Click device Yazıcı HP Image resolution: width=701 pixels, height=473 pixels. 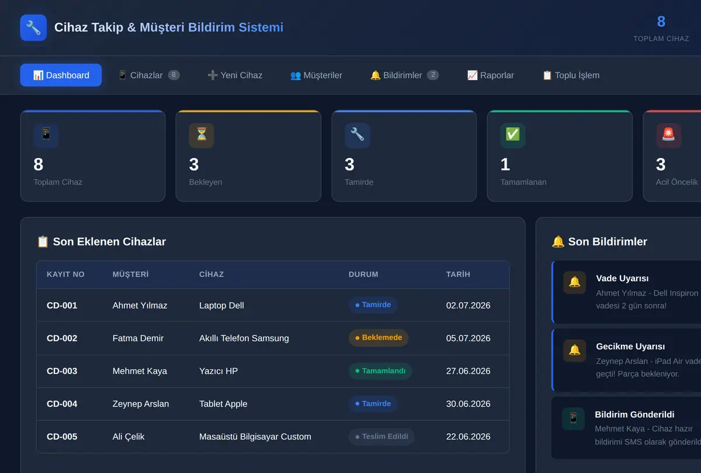point(218,371)
